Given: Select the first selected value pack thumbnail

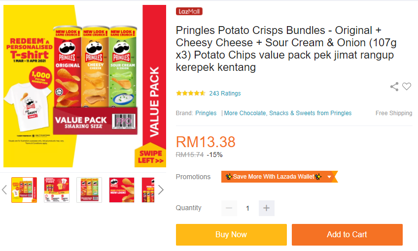Looking at the screenshot, I should pyautogui.click(x=24, y=190).
